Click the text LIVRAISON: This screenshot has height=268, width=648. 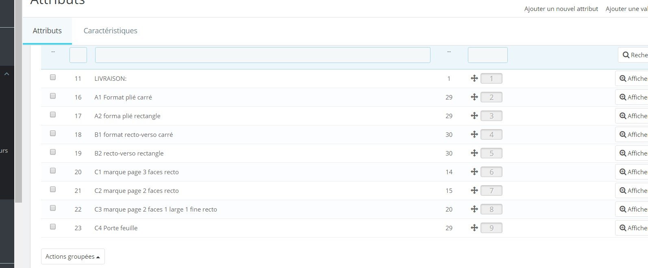click(110, 78)
